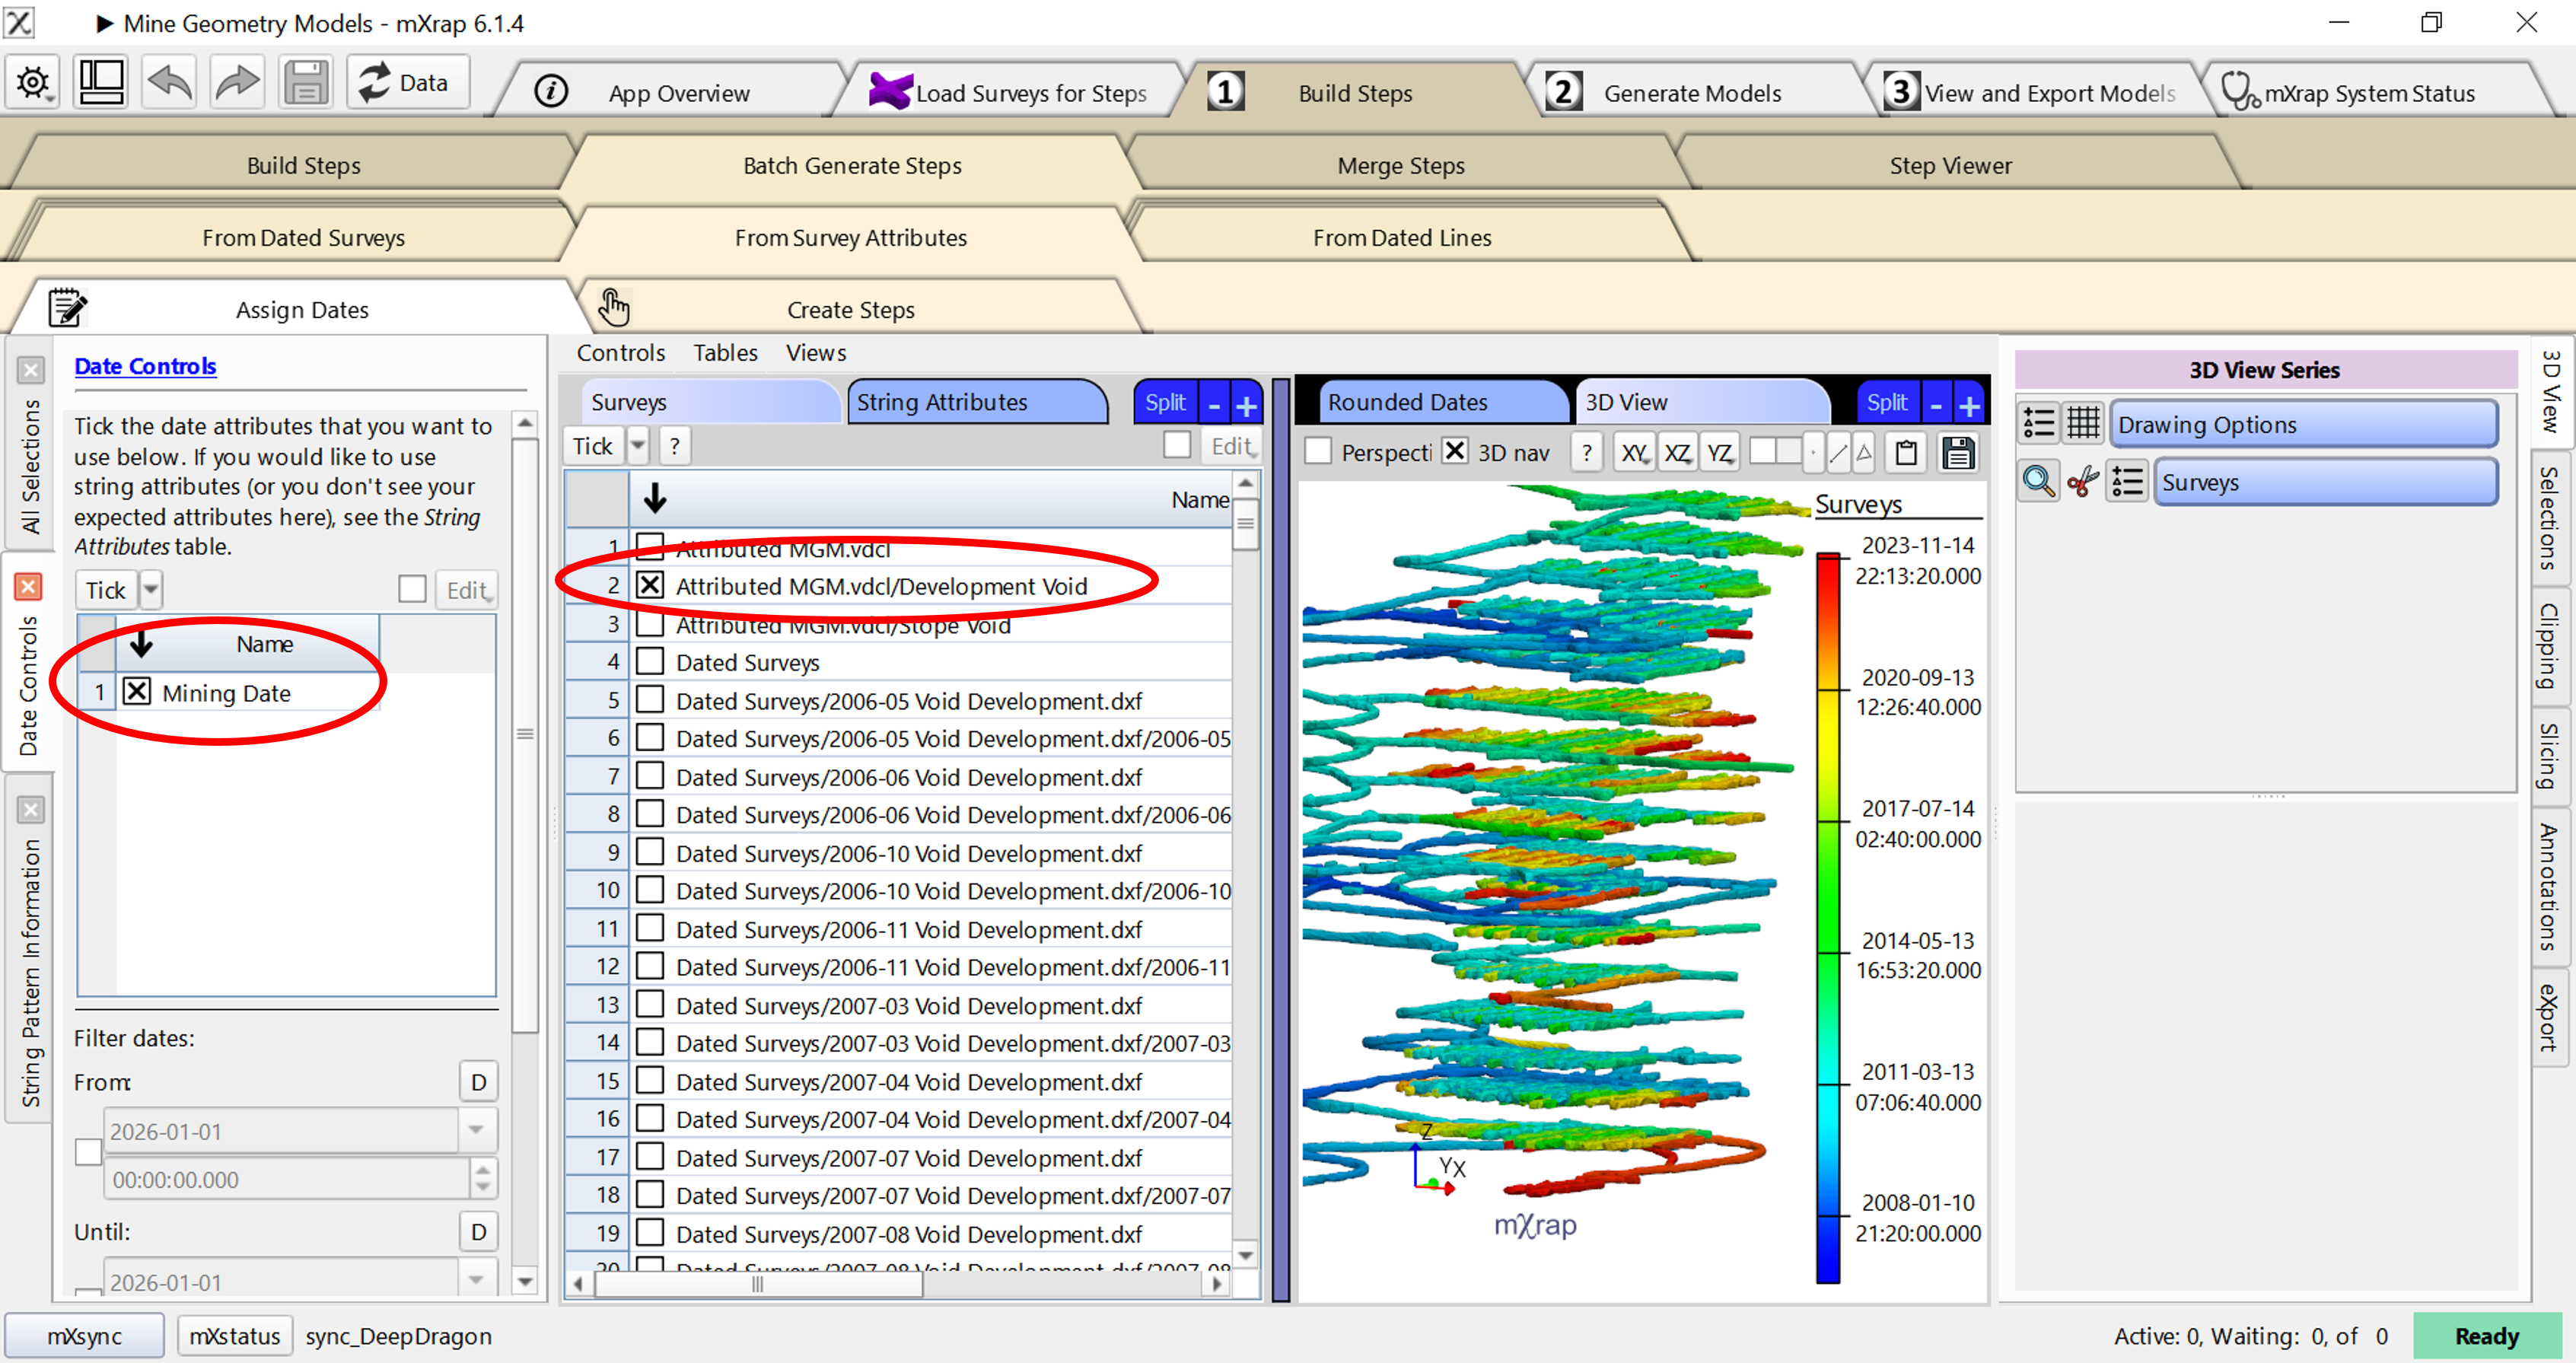Viewport: 2576px width, 1363px height.
Task: Click the white background colour swatch
Action: point(1762,452)
